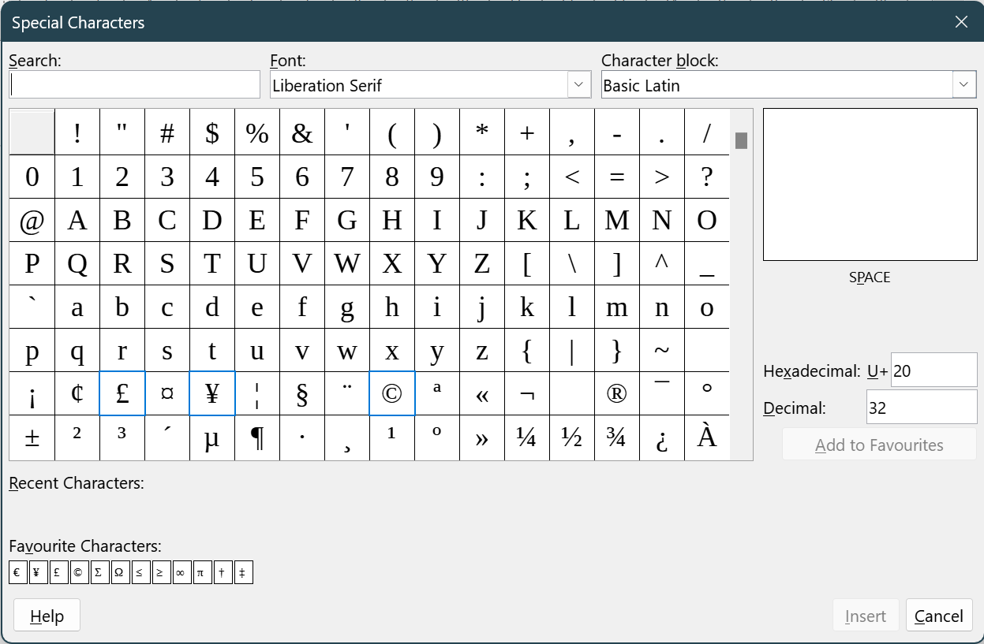Choose the section sign § in grid

pyautogui.click(x=302, y=393)
